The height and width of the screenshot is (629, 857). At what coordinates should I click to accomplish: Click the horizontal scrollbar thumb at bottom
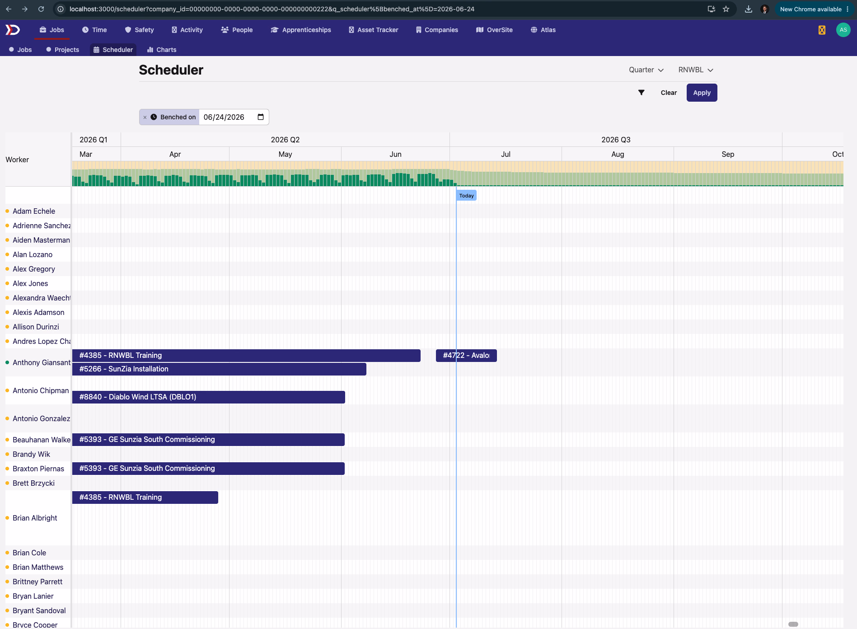(x=793, y=624)
